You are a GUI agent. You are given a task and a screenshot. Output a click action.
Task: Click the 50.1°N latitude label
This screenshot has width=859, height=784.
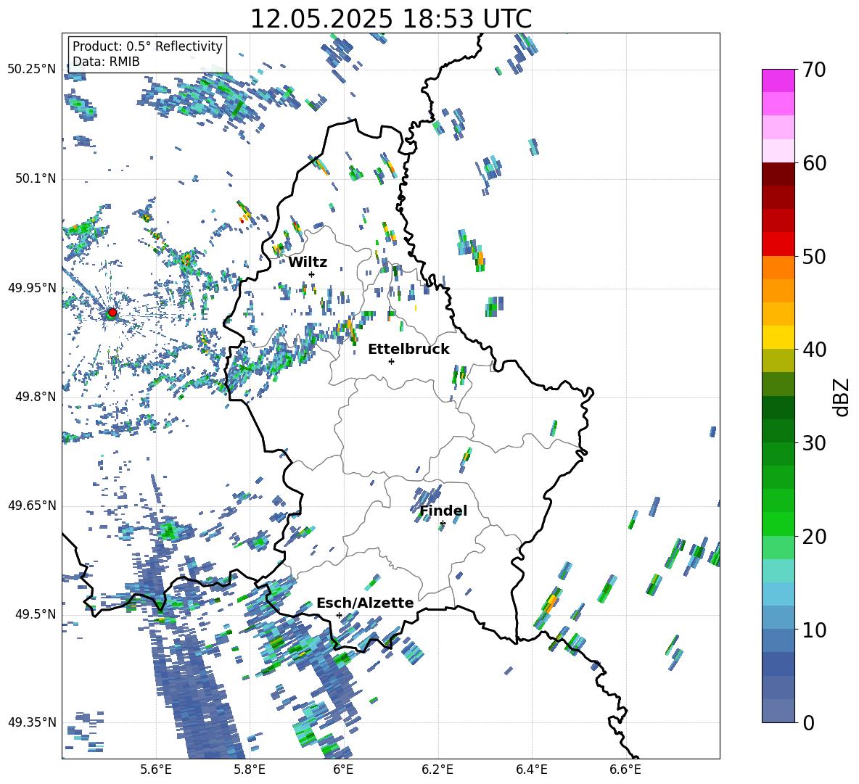coord(35,178)
